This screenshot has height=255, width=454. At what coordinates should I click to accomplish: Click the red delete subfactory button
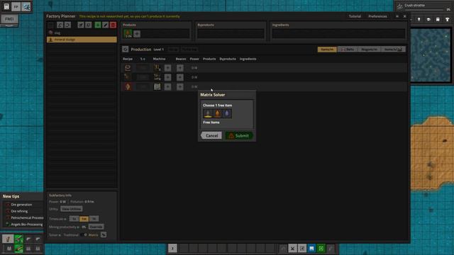click(113, 25)
